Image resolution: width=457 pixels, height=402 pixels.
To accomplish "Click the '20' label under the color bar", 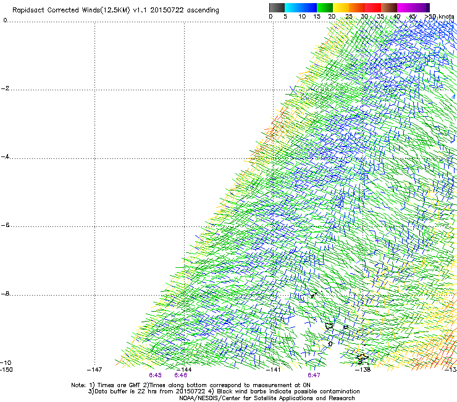I will point(332,17).
